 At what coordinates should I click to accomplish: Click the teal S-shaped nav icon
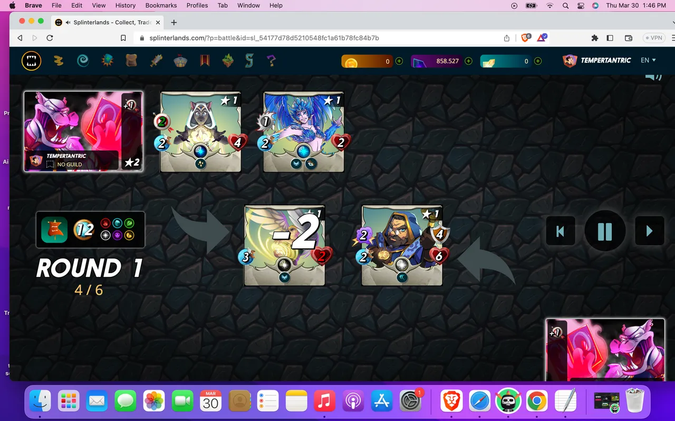(249, 61)
